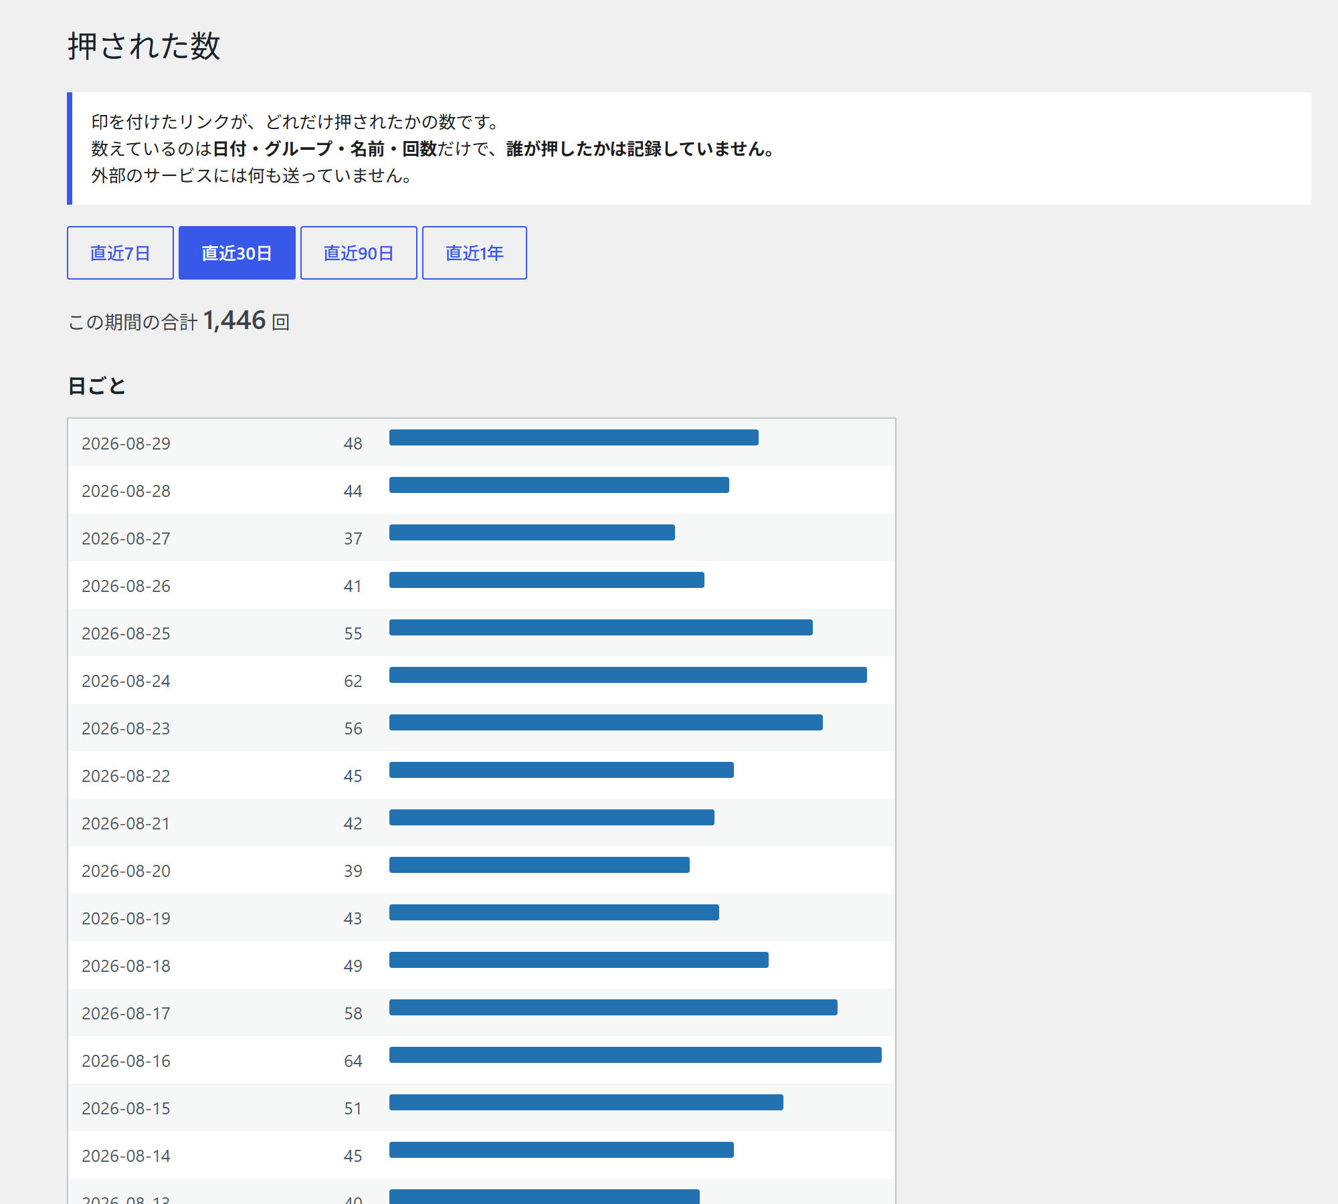Click the count 45 for 2026-08-22

[x=353, y=776]
